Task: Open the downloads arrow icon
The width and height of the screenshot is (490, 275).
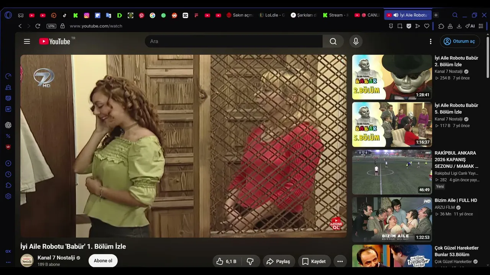Action: coord(459,26)
